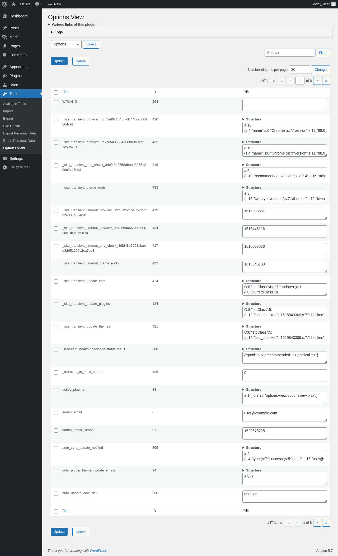This screenshot has width=338, height=556.
Task: Click the Search input field
Action: [289, 53]
